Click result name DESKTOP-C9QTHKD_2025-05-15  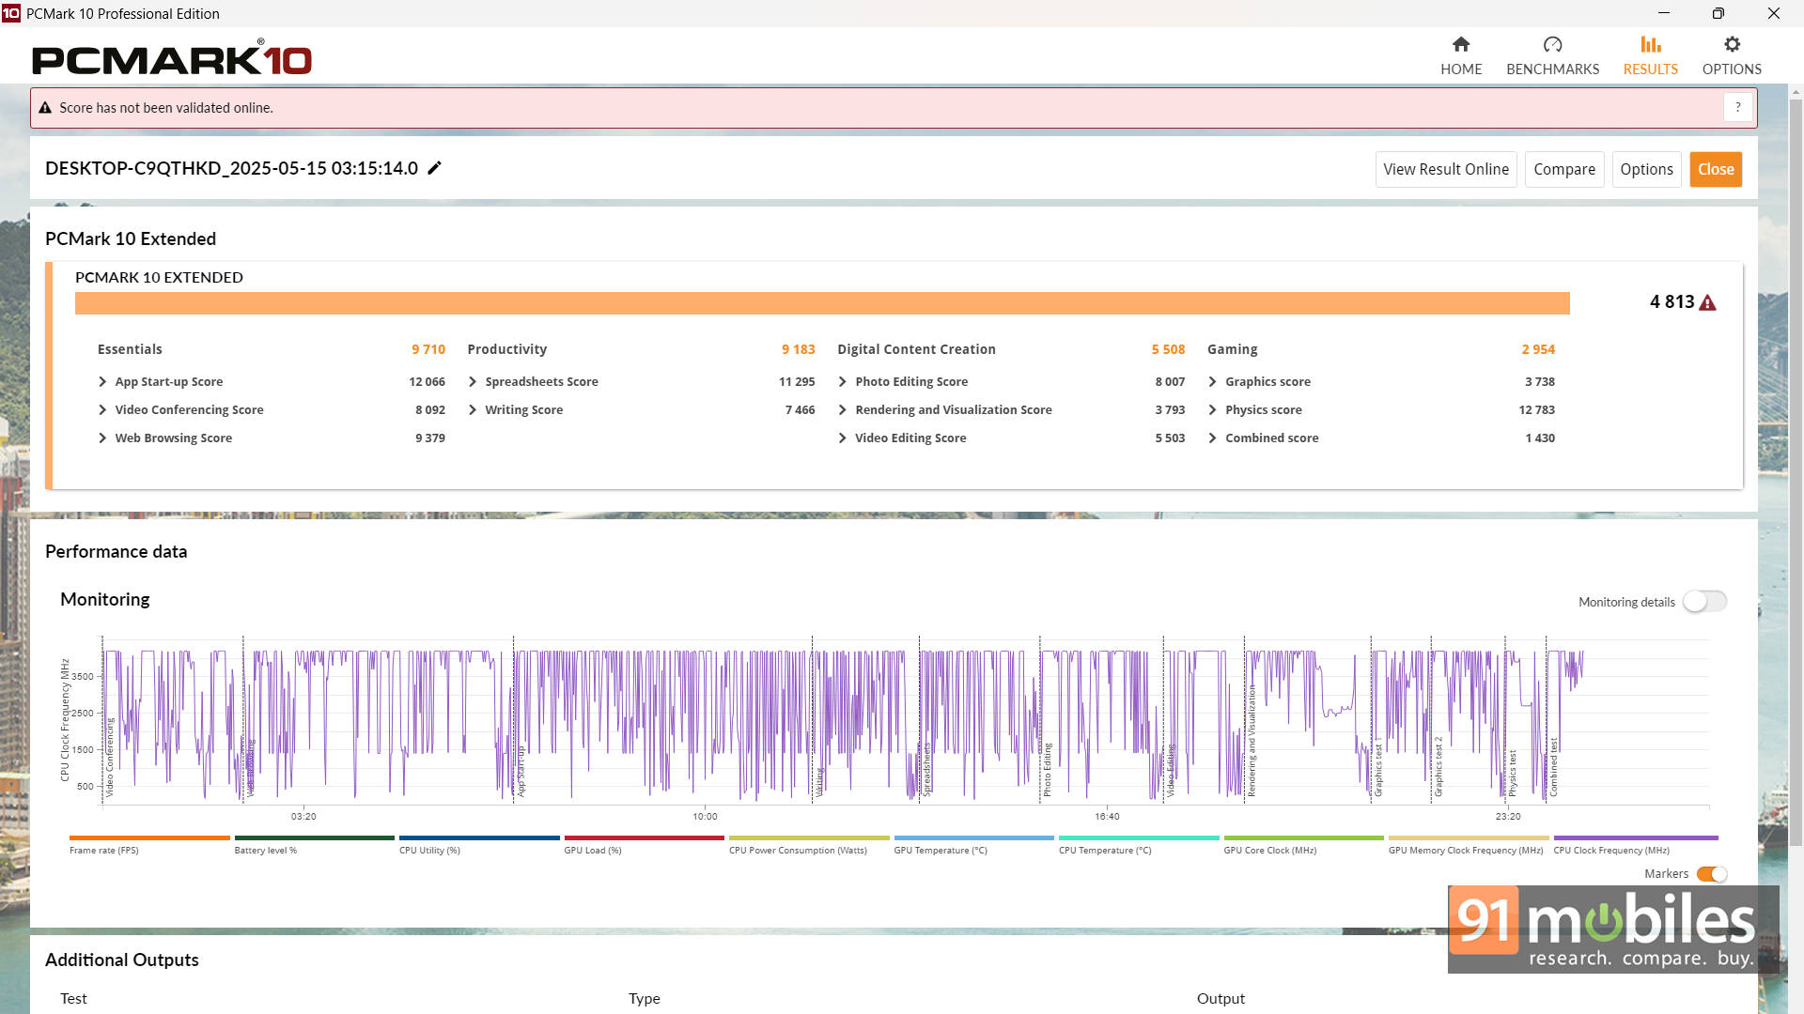click(x=231, y=168)
